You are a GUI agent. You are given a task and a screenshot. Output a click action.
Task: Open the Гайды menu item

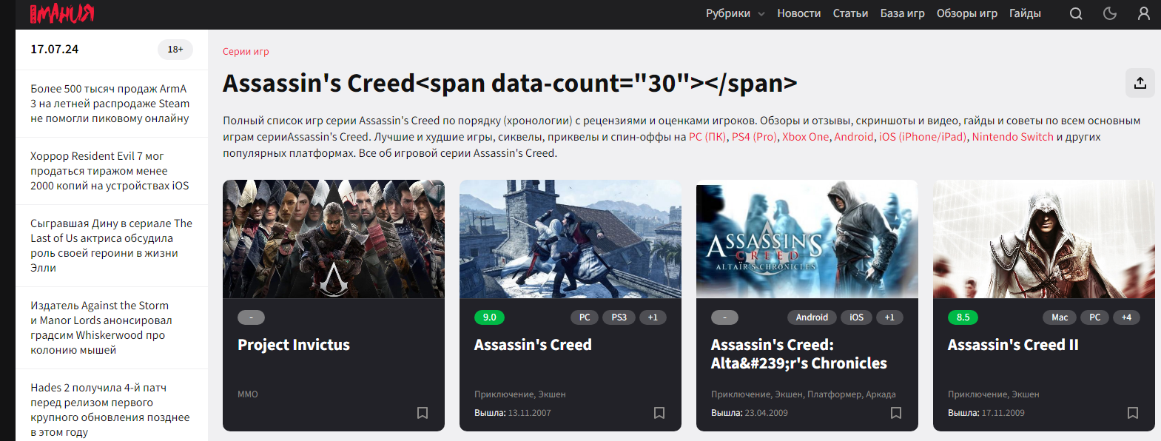[1025, 13]
